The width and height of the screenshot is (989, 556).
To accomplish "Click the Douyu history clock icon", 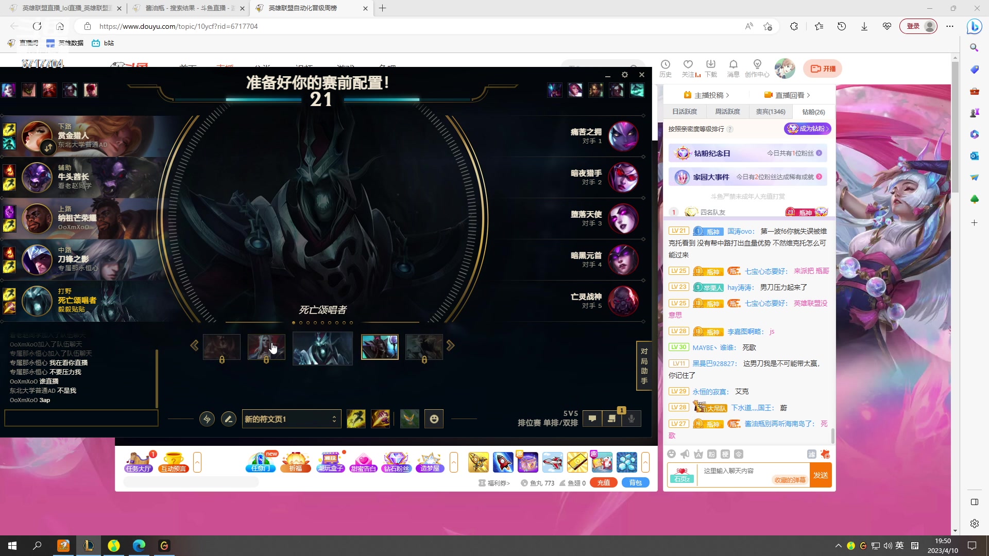I will (666, 65).
